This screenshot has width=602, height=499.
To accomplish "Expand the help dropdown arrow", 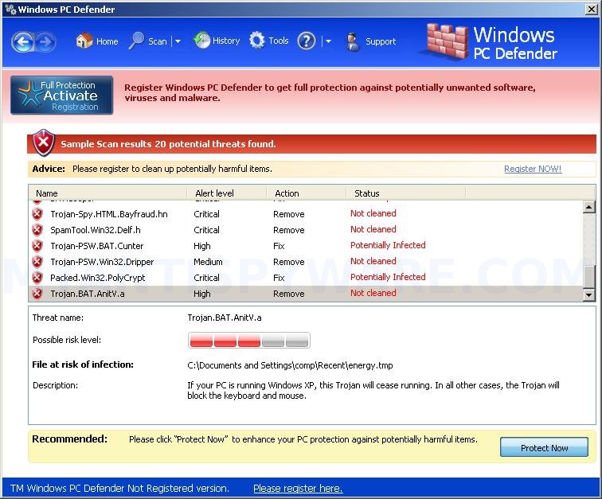I will click(328, 41).
